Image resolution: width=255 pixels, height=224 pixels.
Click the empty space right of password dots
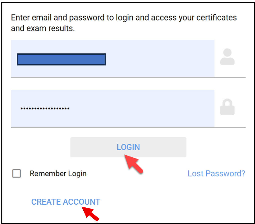140,109
